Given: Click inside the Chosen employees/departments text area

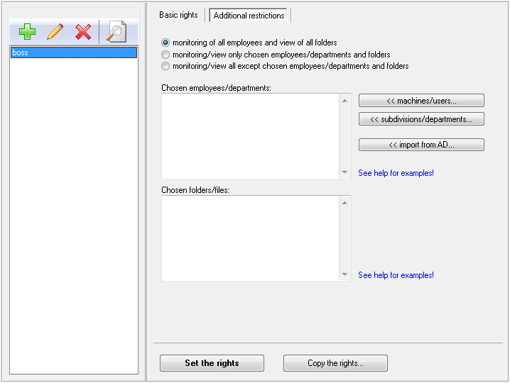Looking at the screenshot, I should [250, 136].
